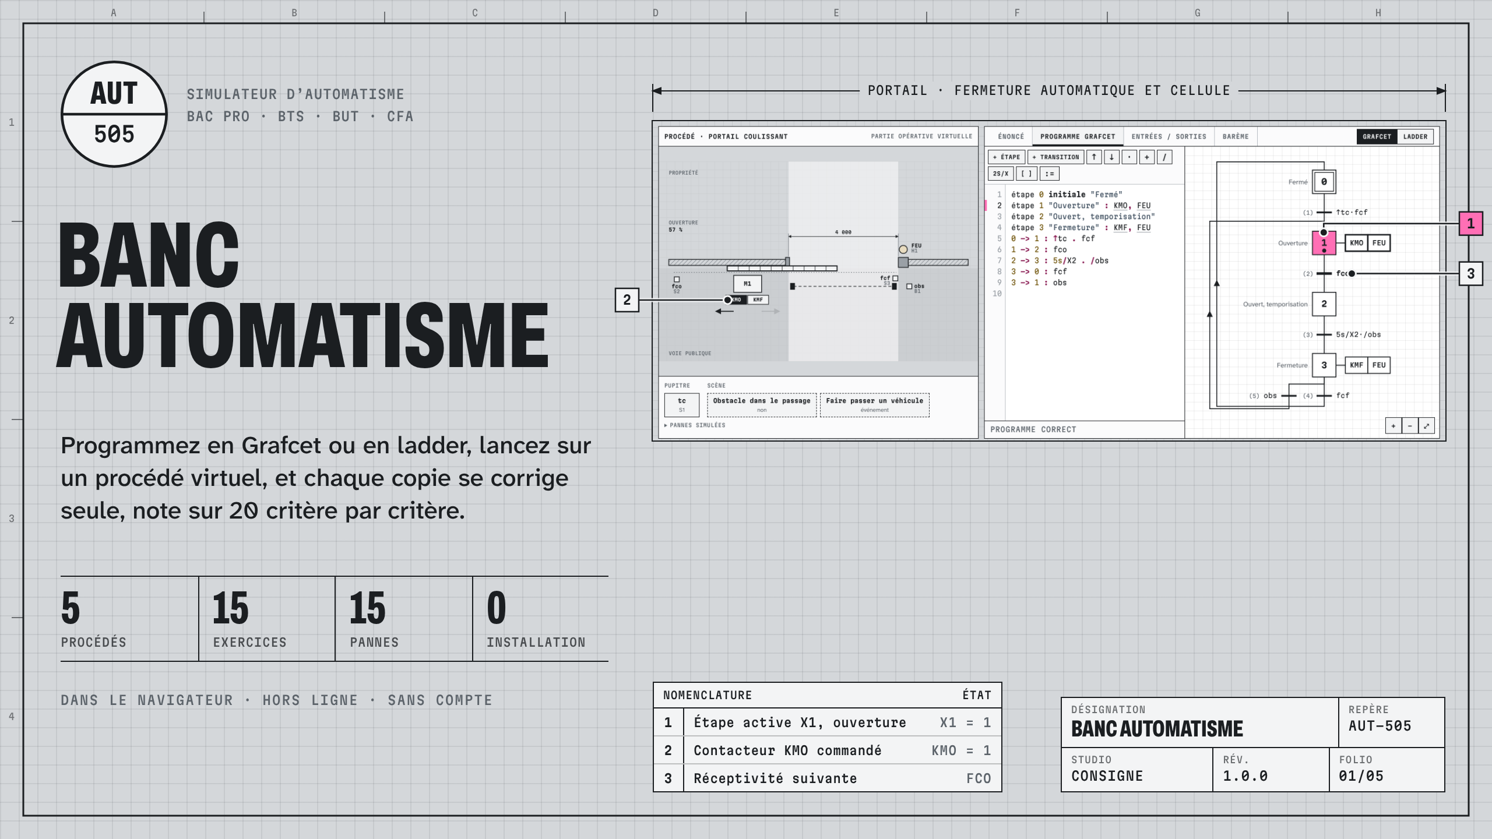Zoom in on the Grafcet diagram
The width and height of the screenshot is (1492, 839).
[x=1394, y=426]
